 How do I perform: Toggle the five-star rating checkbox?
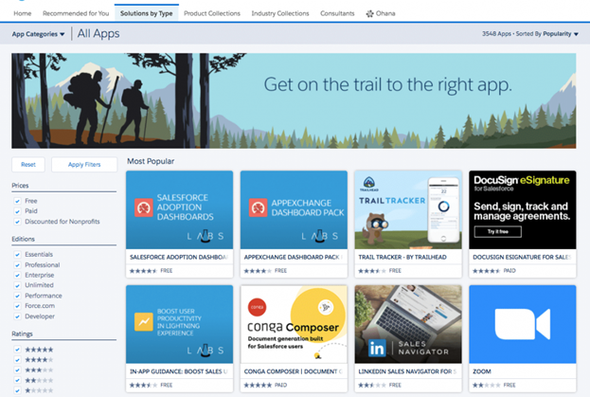17,350
